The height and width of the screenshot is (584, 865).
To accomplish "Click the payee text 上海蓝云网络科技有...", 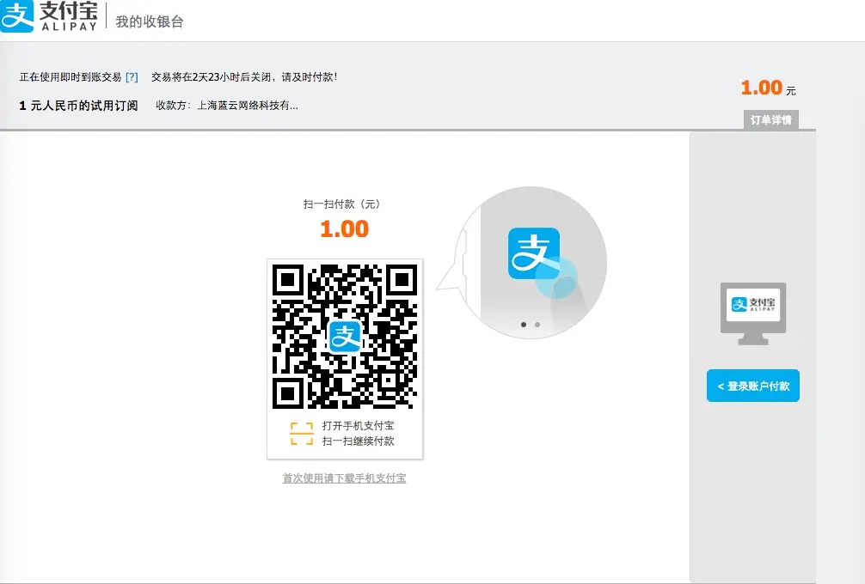I will tap(248, 106).
